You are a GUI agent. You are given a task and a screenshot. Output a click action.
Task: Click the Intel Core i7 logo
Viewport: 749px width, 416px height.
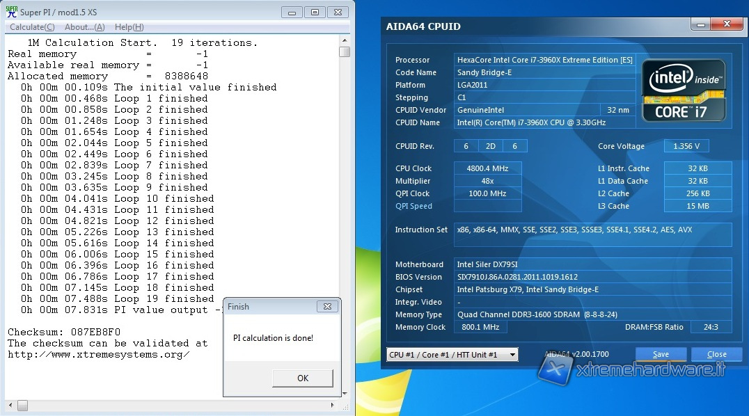(x=683, y=90)
